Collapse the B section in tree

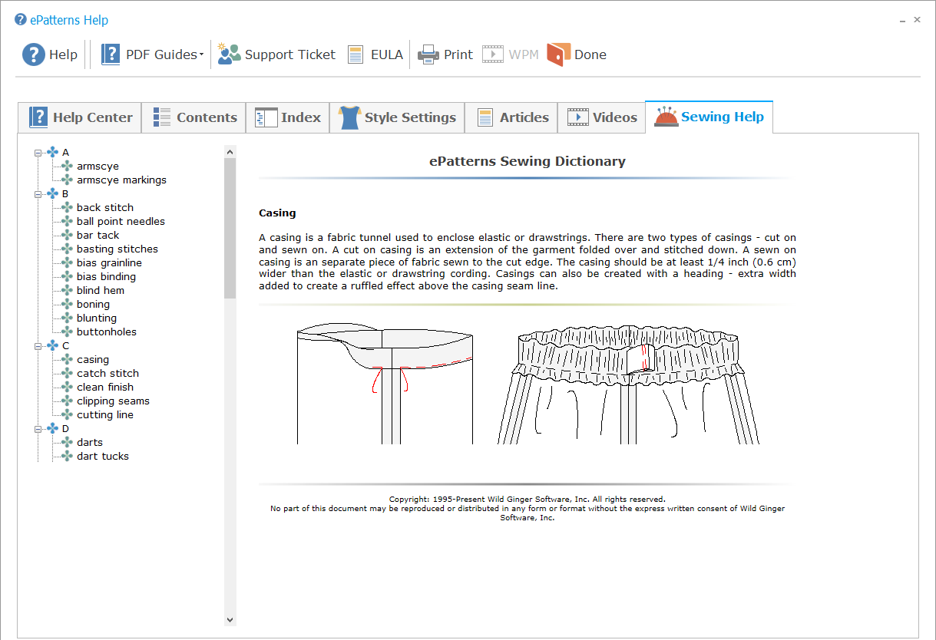coord(38,194)
